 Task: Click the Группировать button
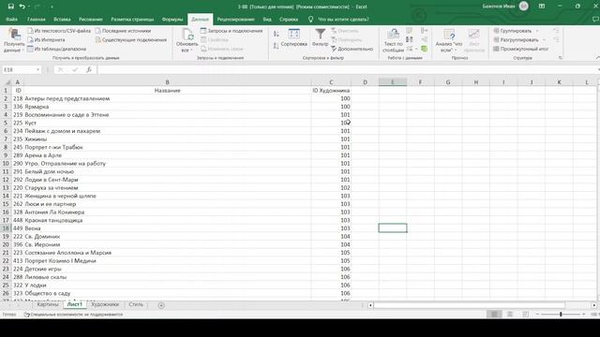click(x=513, y=31)
